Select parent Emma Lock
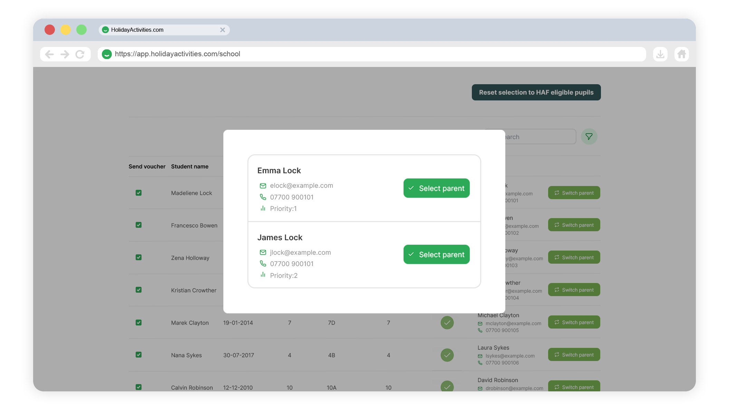This screenshot has width=729, height=410. 436,188
